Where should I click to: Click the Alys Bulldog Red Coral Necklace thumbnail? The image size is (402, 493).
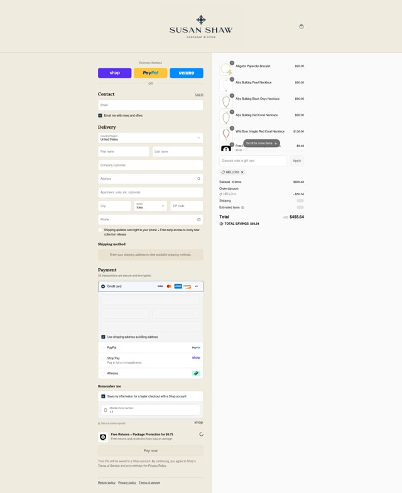pos(226,117)
